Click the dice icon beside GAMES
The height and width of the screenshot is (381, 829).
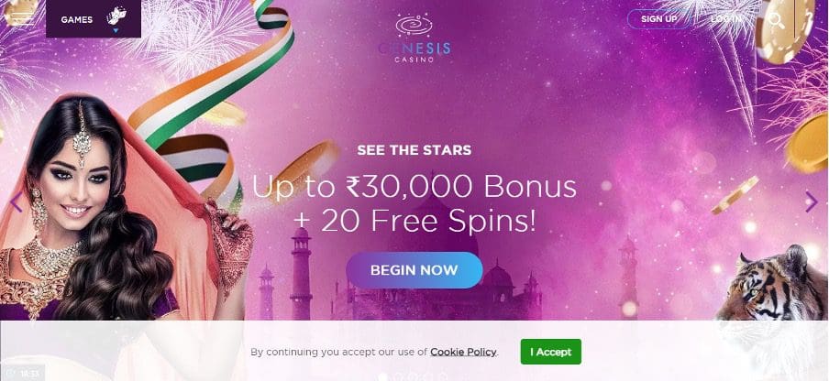pos(116,16)
